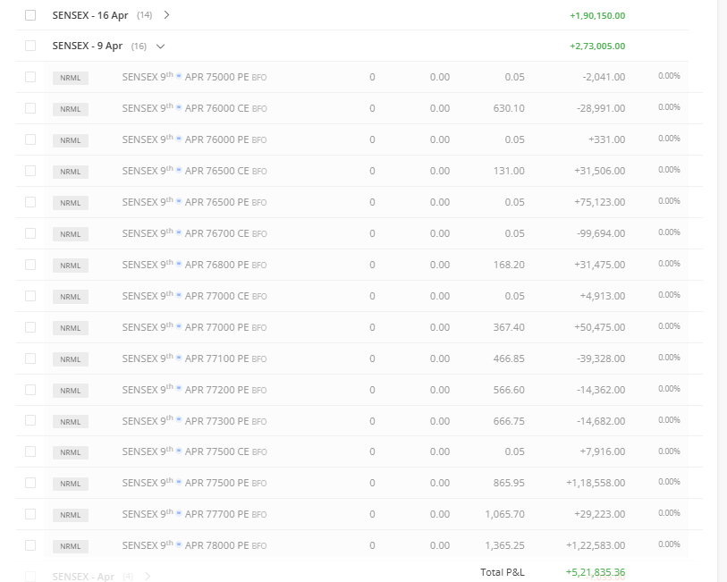Expand the SENSEX - 16 Apr group
The image size is (727, 582).
tap(167, 15)
